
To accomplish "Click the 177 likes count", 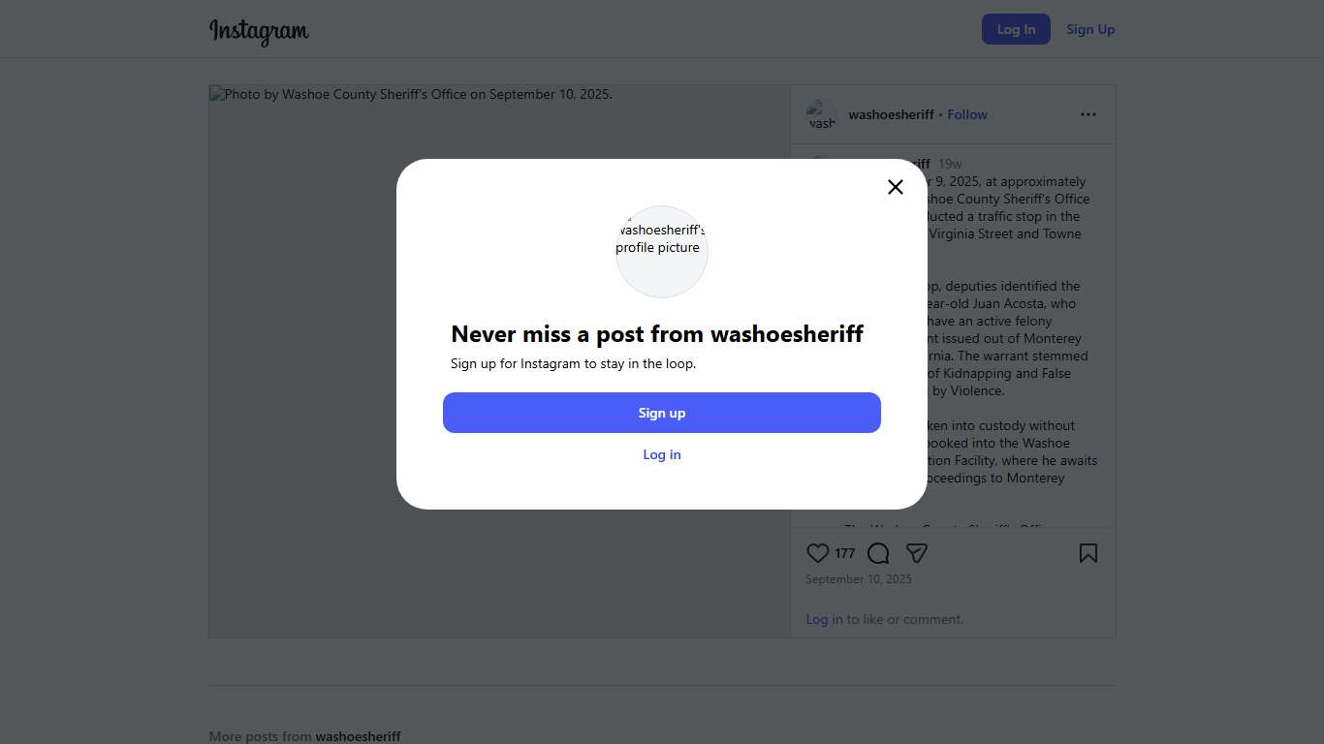I will (x=845, y=553).
